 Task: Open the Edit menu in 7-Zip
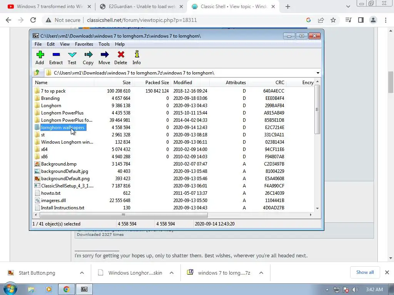[50, 44]
